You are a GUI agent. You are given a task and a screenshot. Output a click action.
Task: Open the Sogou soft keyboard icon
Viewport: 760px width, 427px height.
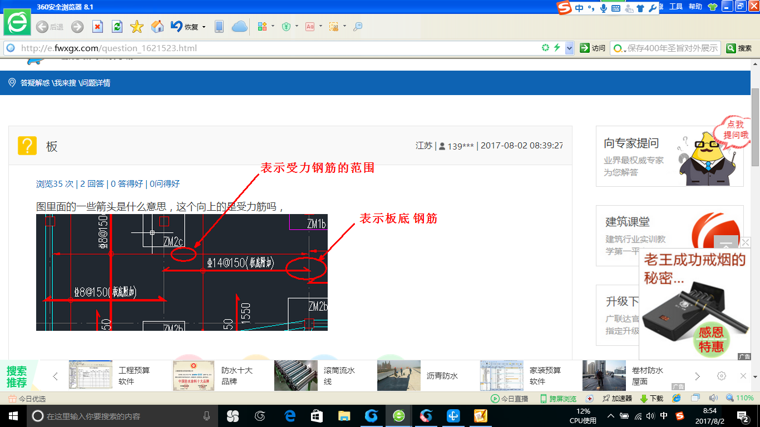tap(616, 8)
